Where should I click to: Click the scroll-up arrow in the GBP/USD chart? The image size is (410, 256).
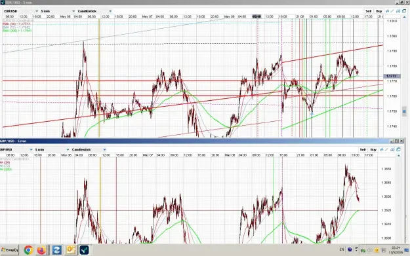(399, 156)
